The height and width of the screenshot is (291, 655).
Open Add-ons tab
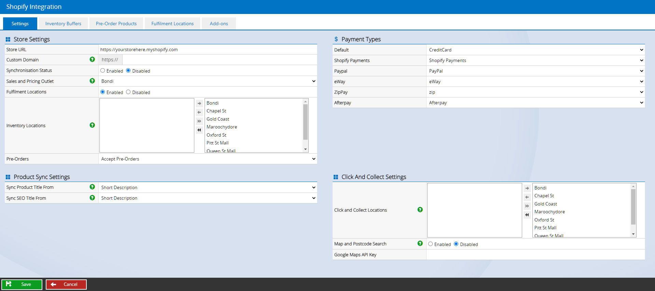pyautogui.click(x=219, y=24)
